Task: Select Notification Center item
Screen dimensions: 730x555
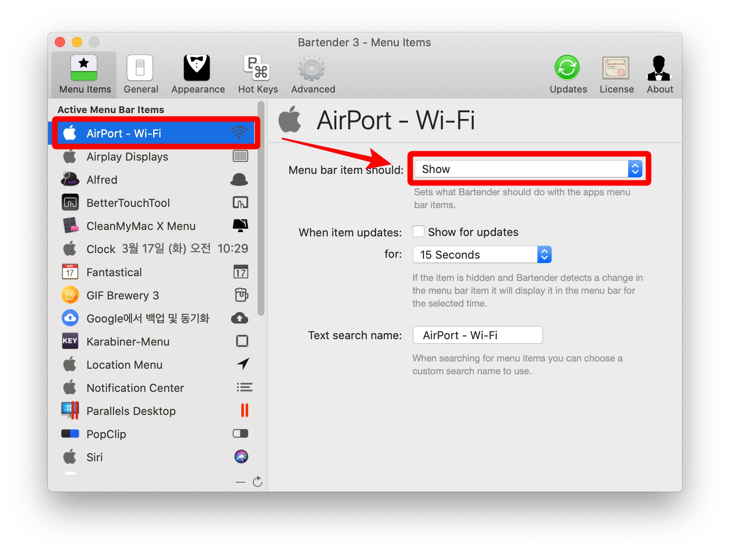Action: click(x=153, y=388)
